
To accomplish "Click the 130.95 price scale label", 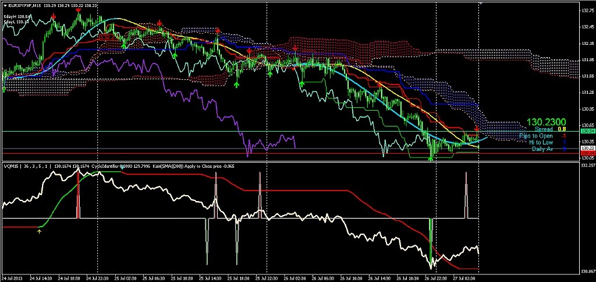I will (588, 109).
